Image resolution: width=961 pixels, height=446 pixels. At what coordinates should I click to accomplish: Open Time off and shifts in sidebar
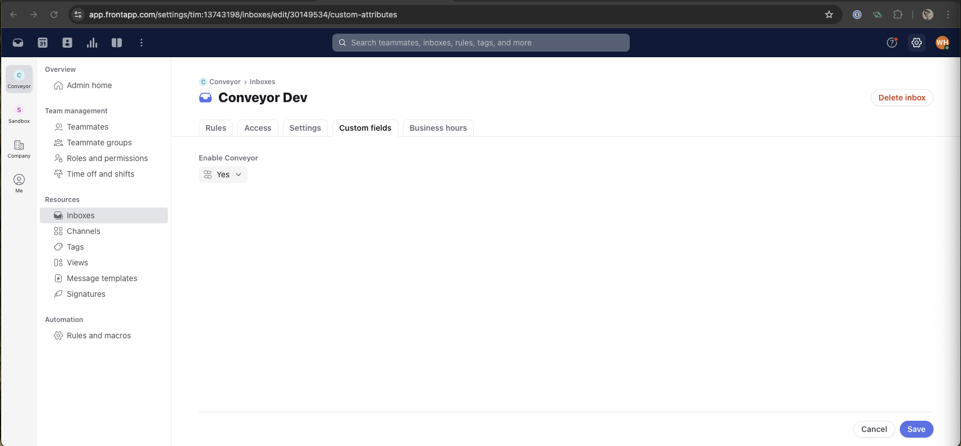coord(104,174)
